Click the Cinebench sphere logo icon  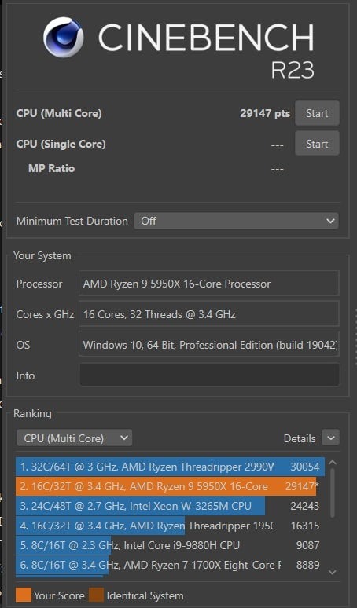coord(63,37)
